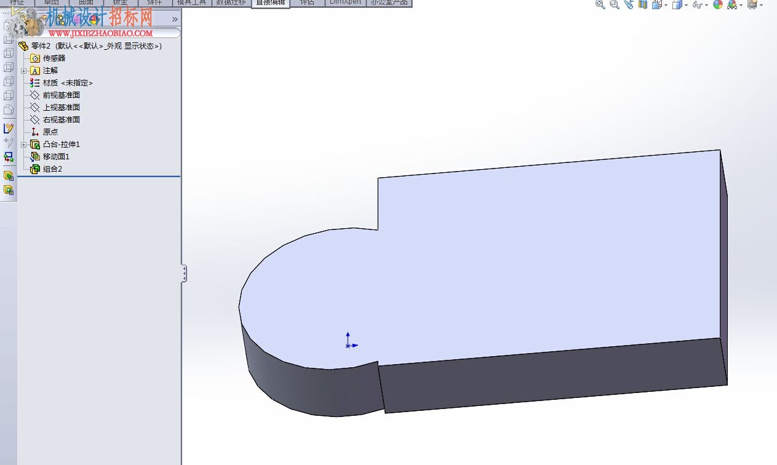Switch to the 数据迁移 tab
Viewport: 777px width, 465px height.
[231, 2]
